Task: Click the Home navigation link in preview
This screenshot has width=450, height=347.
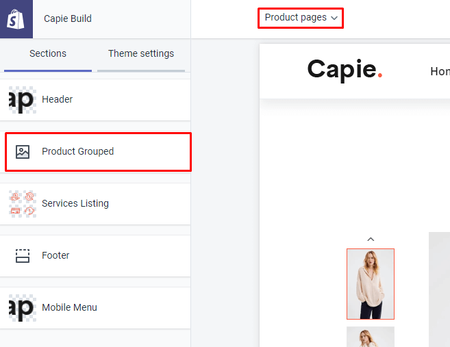Action: point(440,71)
